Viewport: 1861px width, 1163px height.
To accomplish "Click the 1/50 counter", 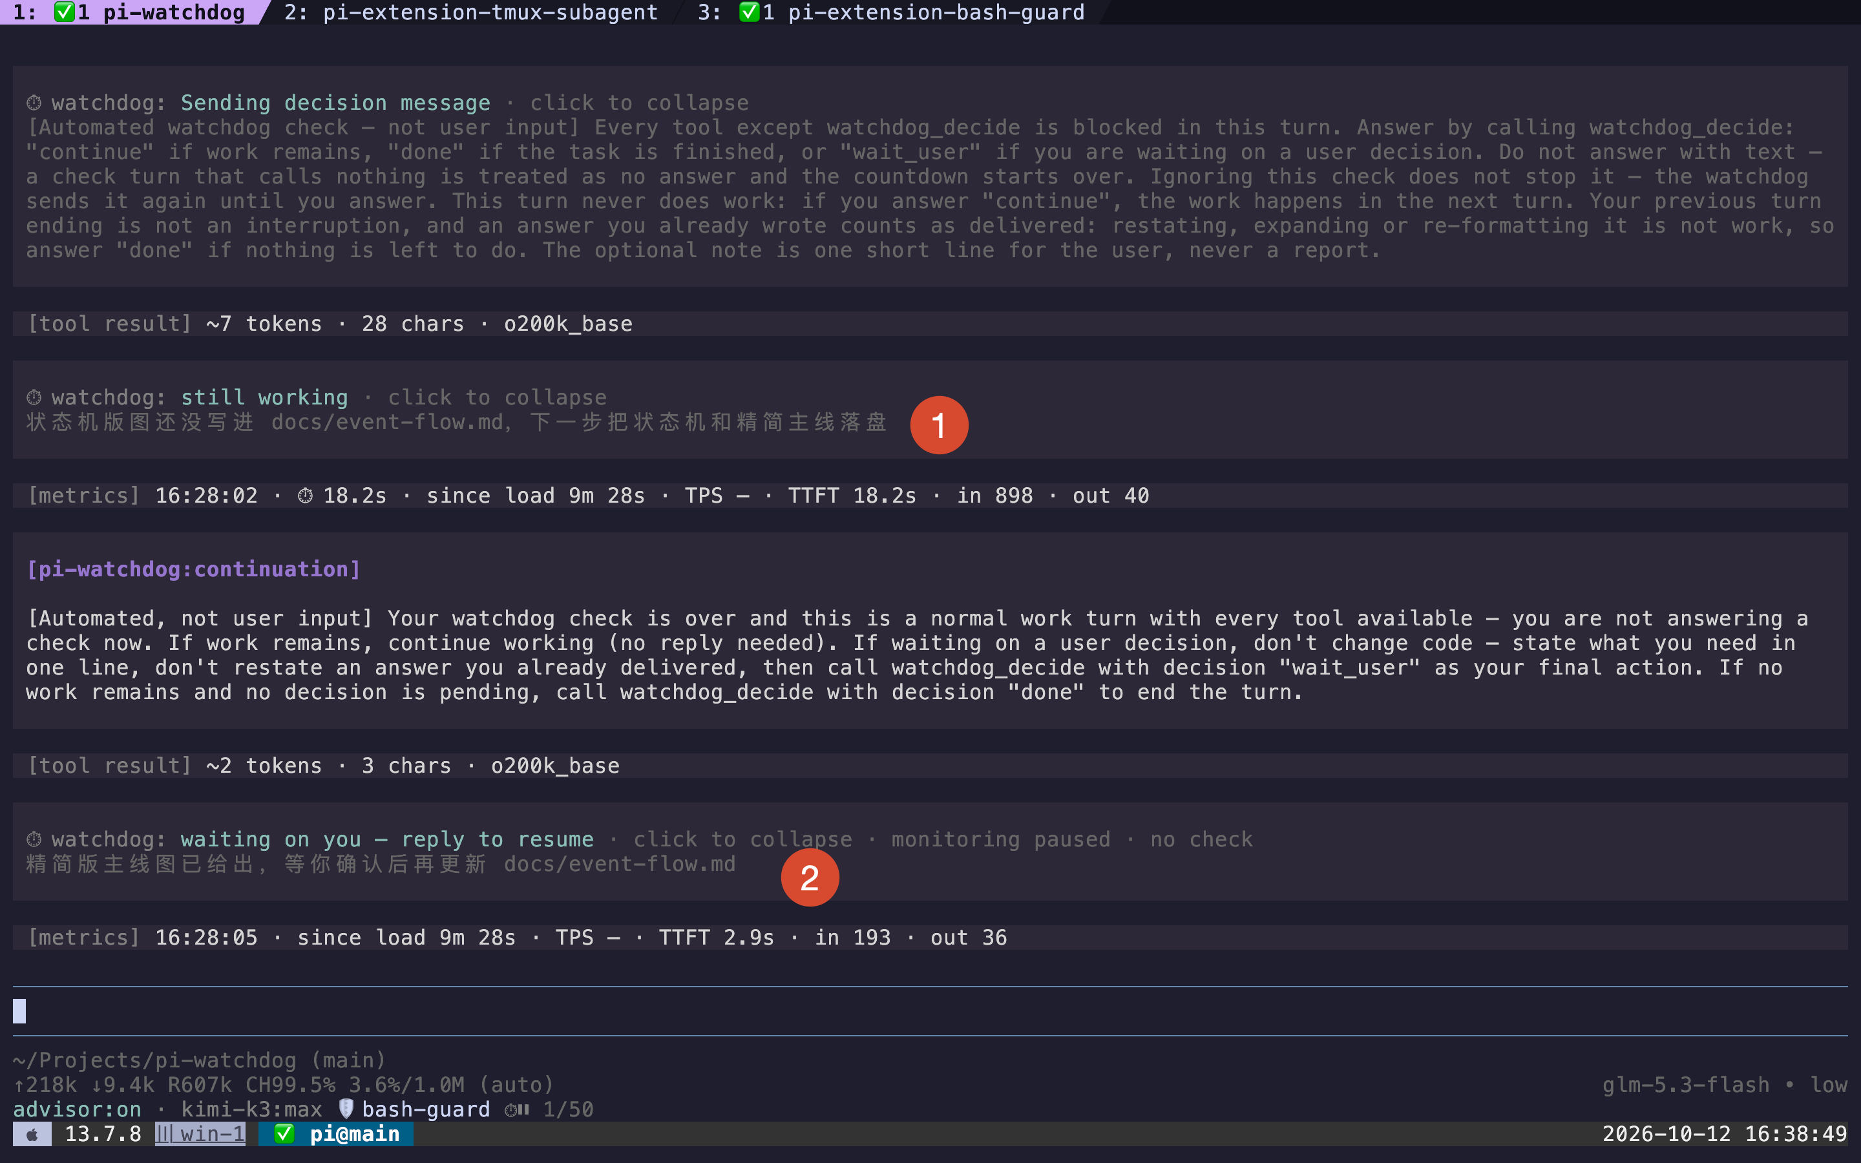I will click(x=568, y=1109).
